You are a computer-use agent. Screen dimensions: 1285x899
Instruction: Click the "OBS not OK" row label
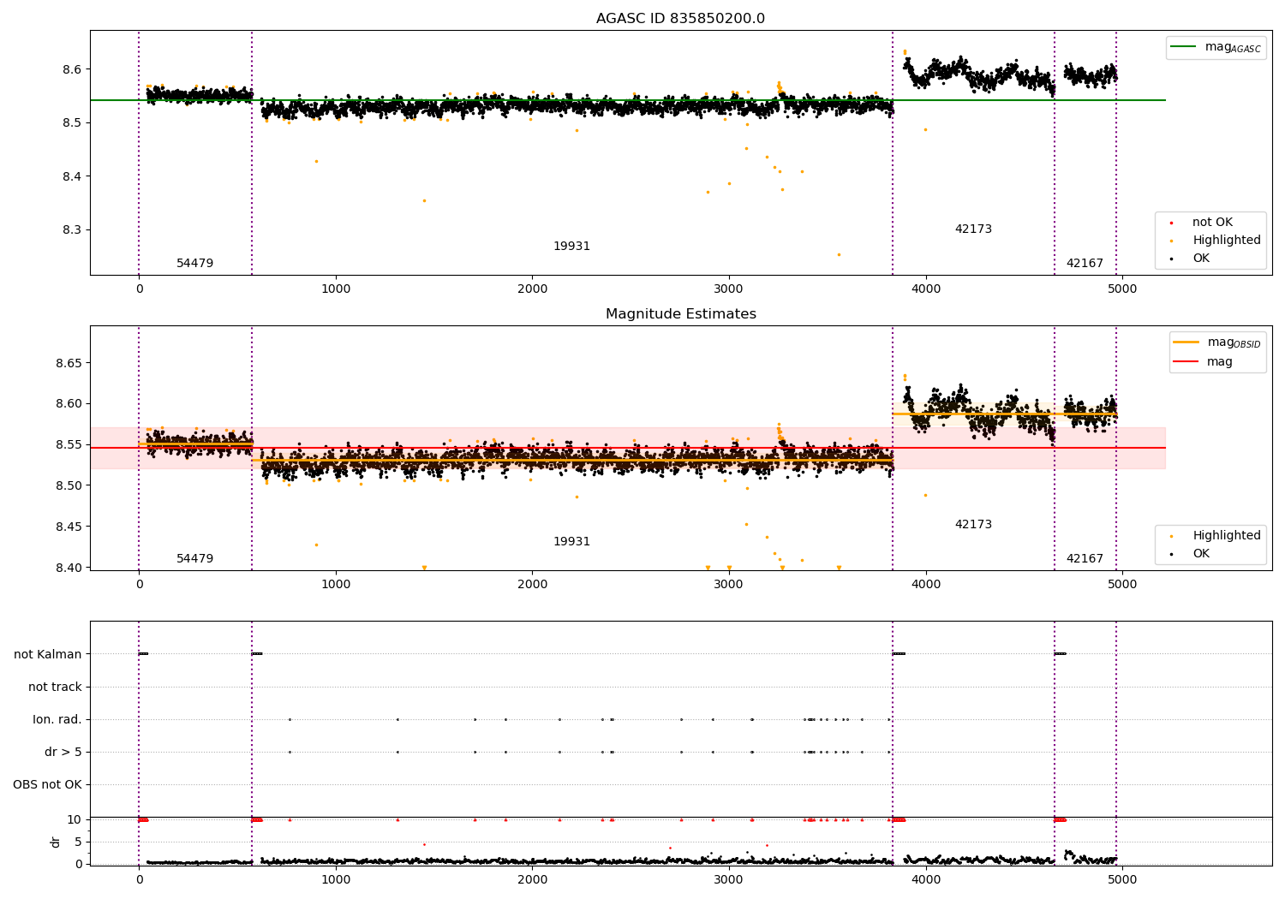[x=47, y=785]
